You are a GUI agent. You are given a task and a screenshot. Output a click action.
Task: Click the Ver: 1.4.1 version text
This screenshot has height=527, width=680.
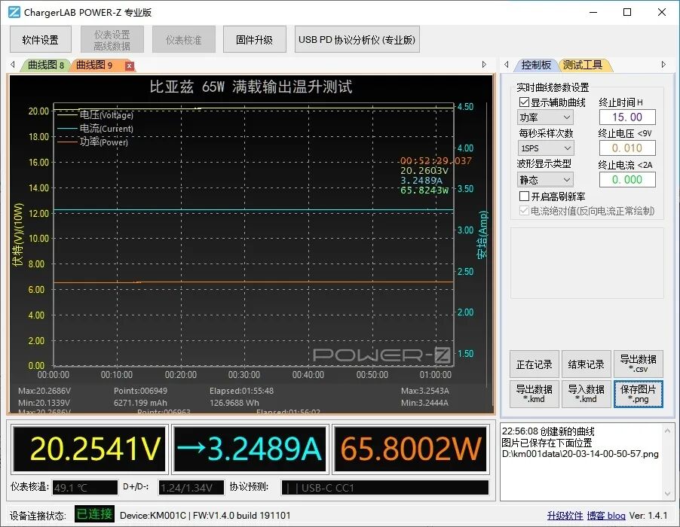(648, 515)
